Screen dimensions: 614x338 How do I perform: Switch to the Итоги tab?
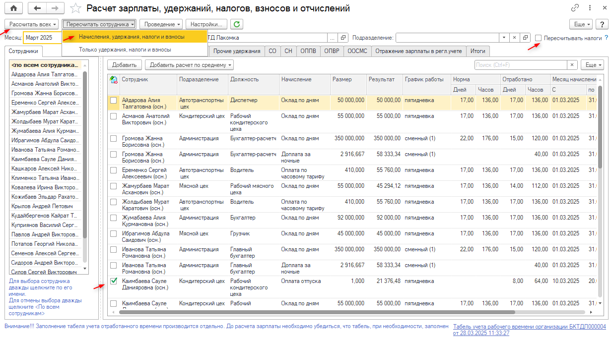[478, 51]
